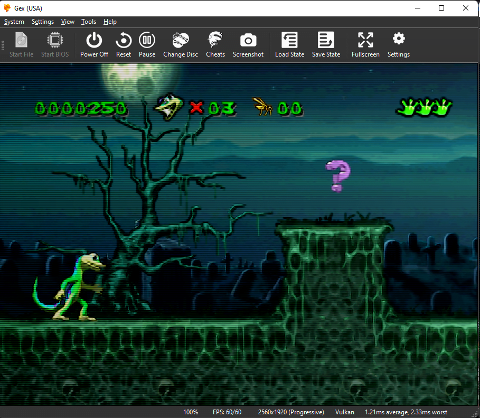Maximize the Gex (USA) window
Image resolution: width=480 pixels, height=418 pixels.
coord(441,8)
